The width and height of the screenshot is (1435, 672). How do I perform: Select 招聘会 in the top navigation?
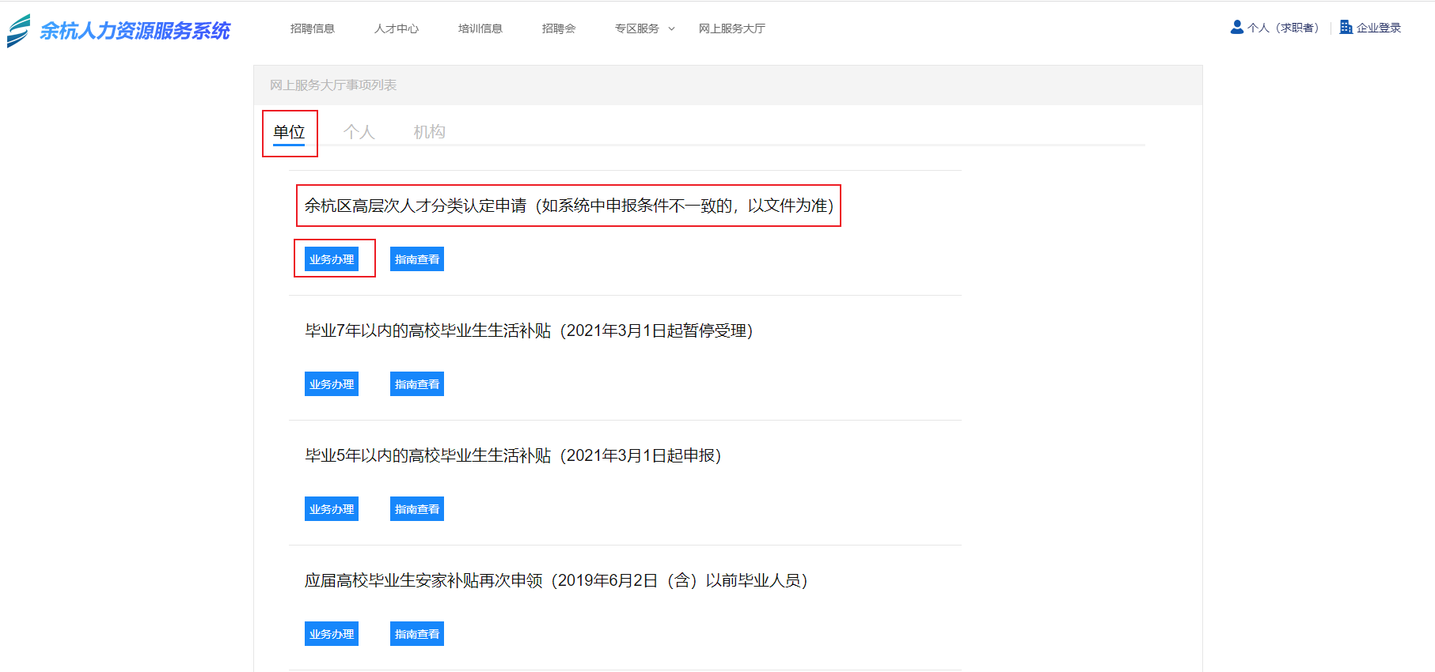[x=558, y=28]
